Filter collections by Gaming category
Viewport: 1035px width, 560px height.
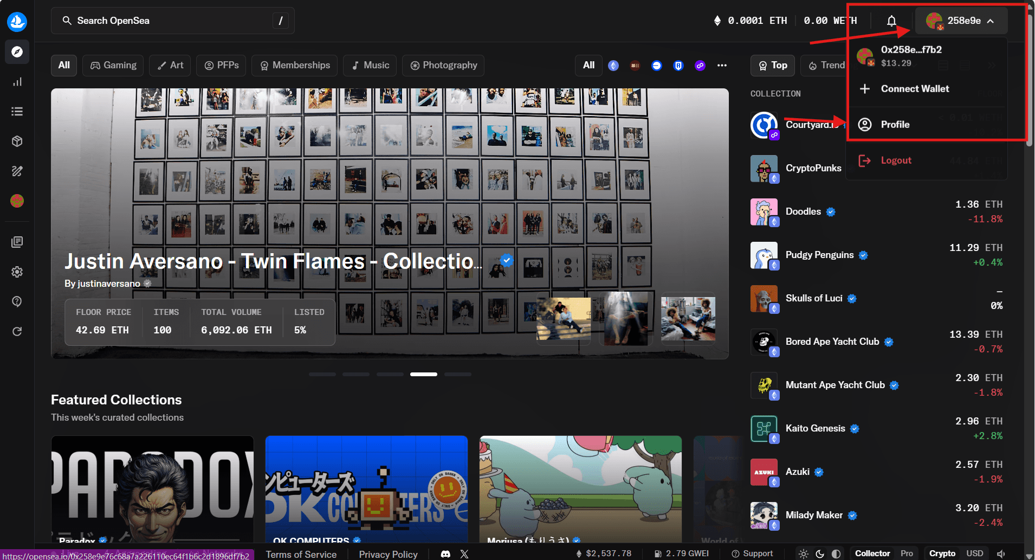(x=113, y=66)
